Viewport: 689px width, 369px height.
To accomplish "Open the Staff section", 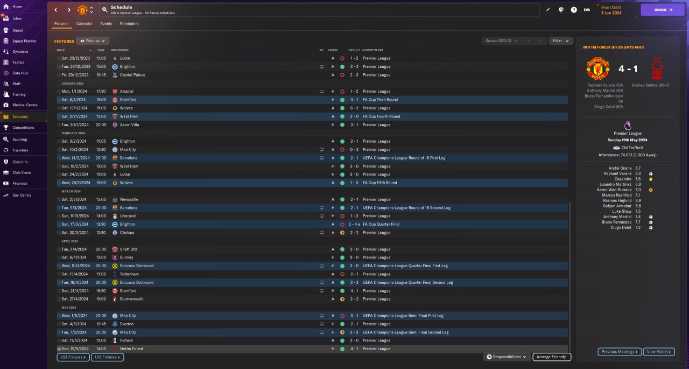I will pyautogui.click(x=17, y=83).
